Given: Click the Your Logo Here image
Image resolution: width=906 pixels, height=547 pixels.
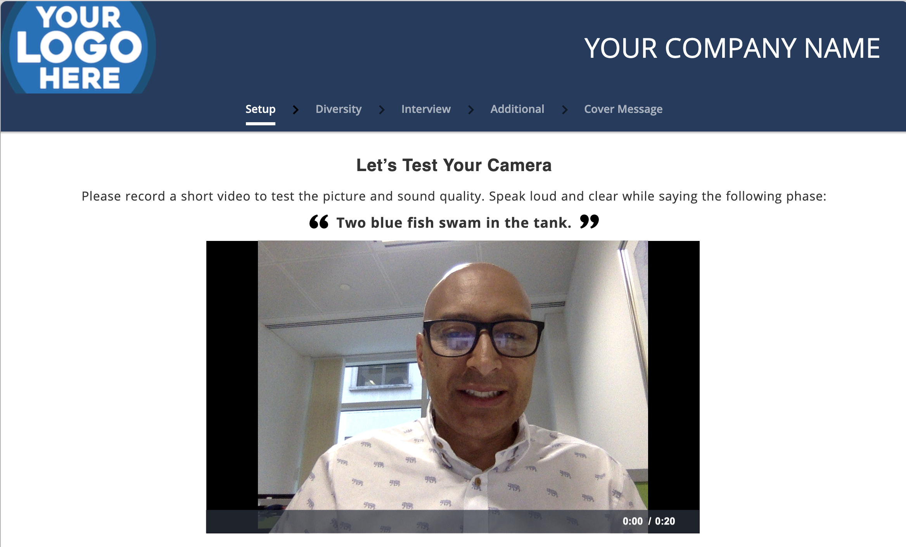Looking at the screenshot, I should point(78,47).
